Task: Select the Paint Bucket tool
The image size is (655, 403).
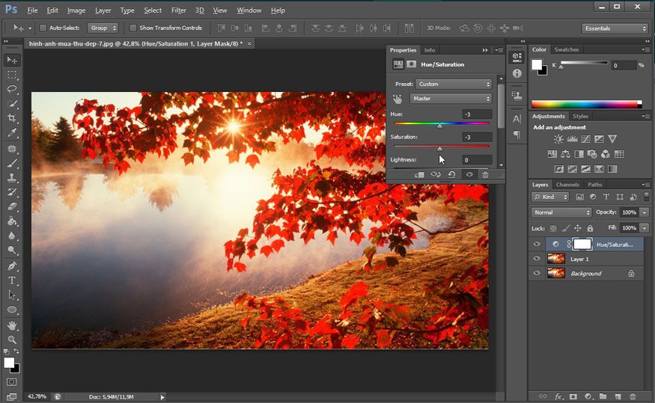Action: pyautogui.click(x=12, y=221)
